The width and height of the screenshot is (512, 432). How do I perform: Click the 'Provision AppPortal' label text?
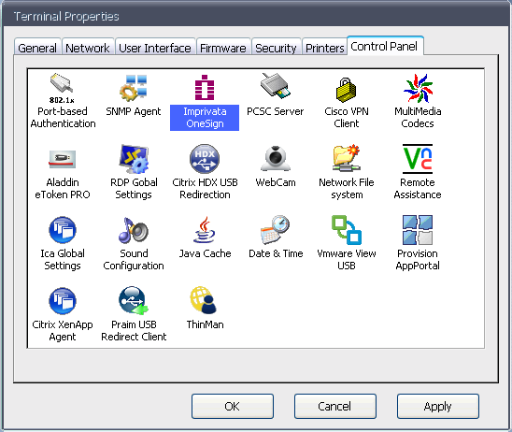[418, 259]
